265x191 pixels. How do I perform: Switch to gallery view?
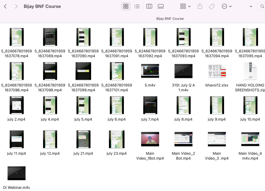pyautogui.click(x=161, y=6)
